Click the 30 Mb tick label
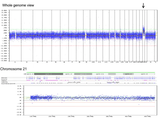This screenshot has height=118, width=162. pyautogui.click(x=90, y=116)
